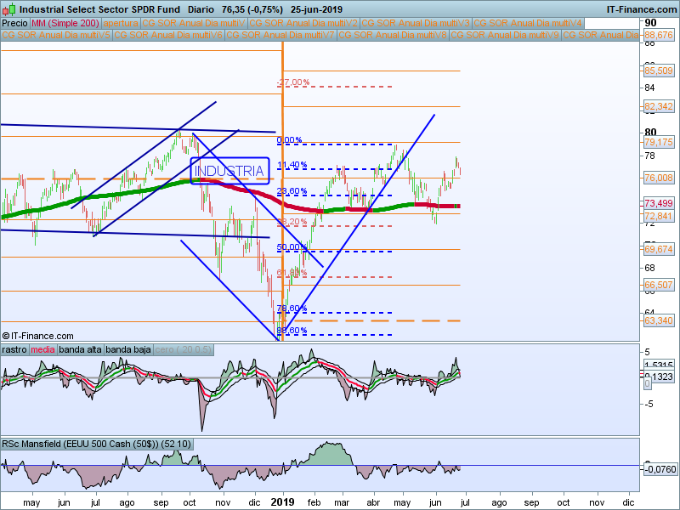Click the 76,35 (-0,75%) quote text
Screen dimensions: 680x510
click(252, 9)
